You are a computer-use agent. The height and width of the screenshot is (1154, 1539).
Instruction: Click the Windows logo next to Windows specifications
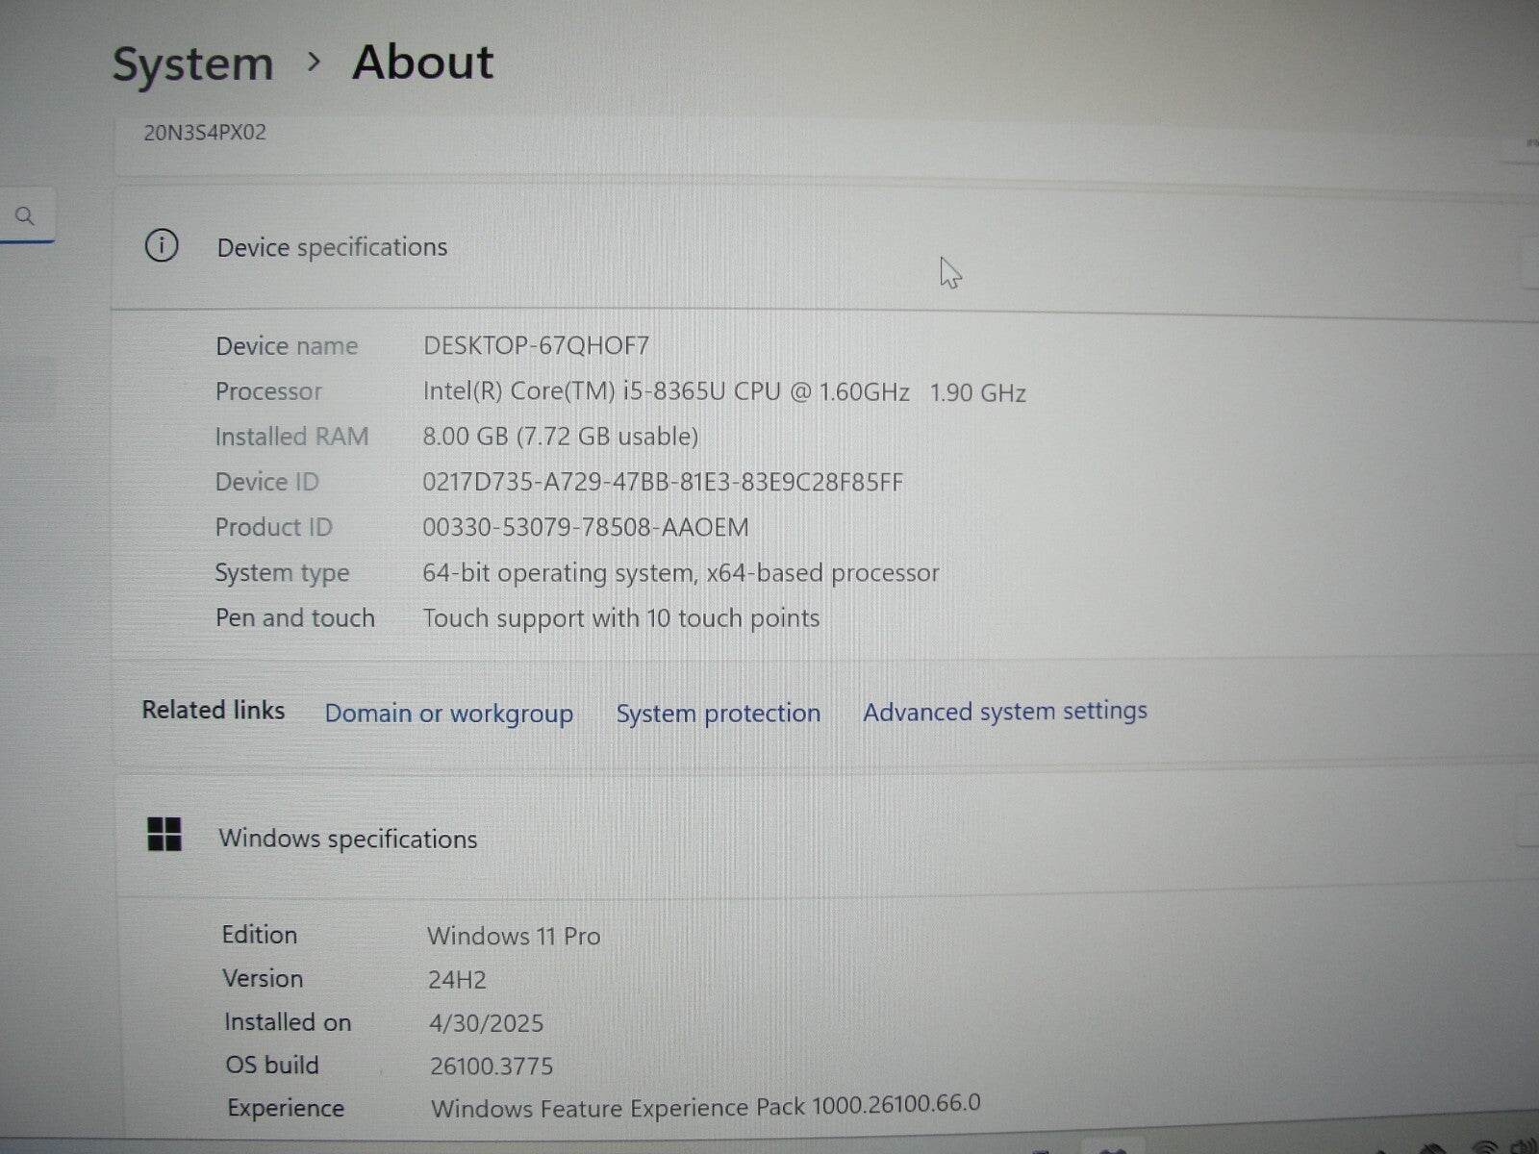pyautogui.click(x=164, y=837)
